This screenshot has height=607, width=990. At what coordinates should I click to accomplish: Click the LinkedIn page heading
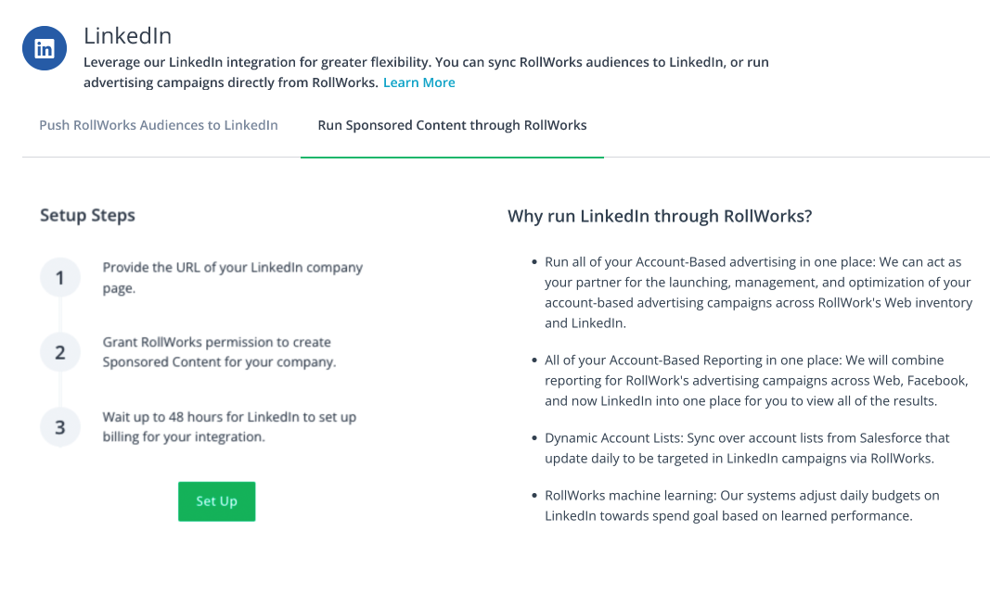[x=127, y=36]
